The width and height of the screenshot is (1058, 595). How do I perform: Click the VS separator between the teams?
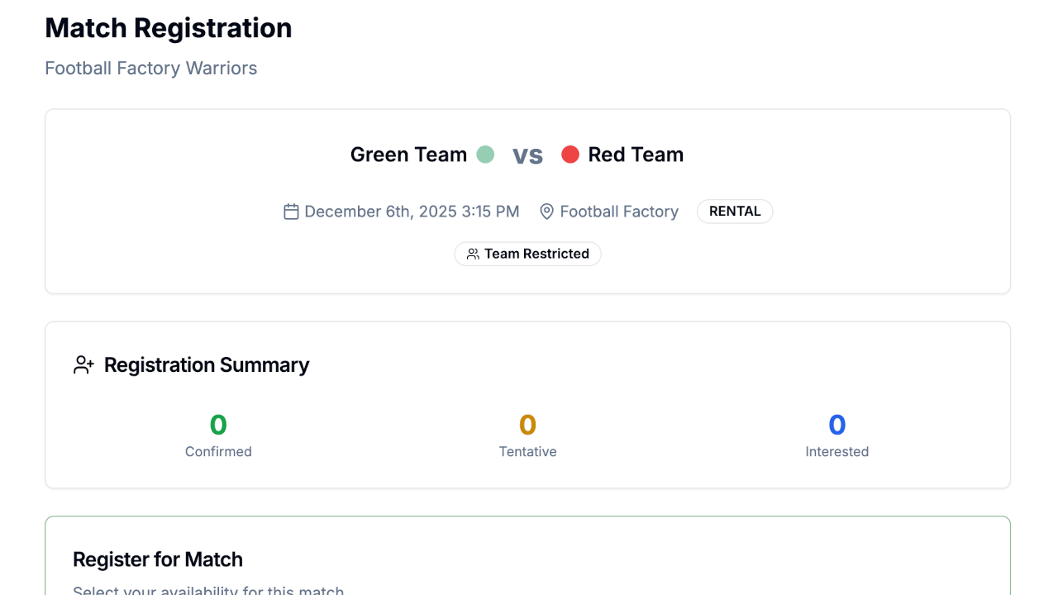(528, 155)
